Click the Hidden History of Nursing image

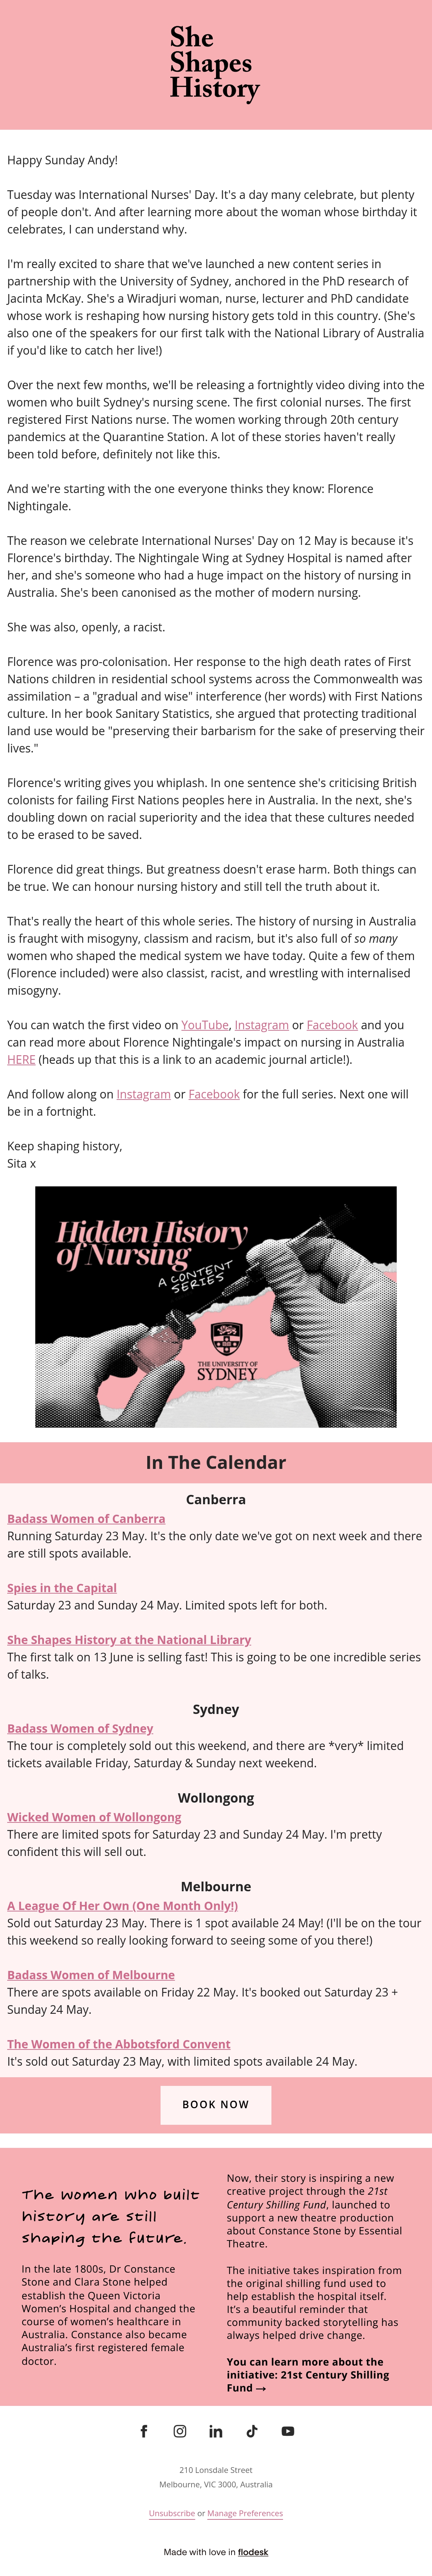pos(216,1306)
